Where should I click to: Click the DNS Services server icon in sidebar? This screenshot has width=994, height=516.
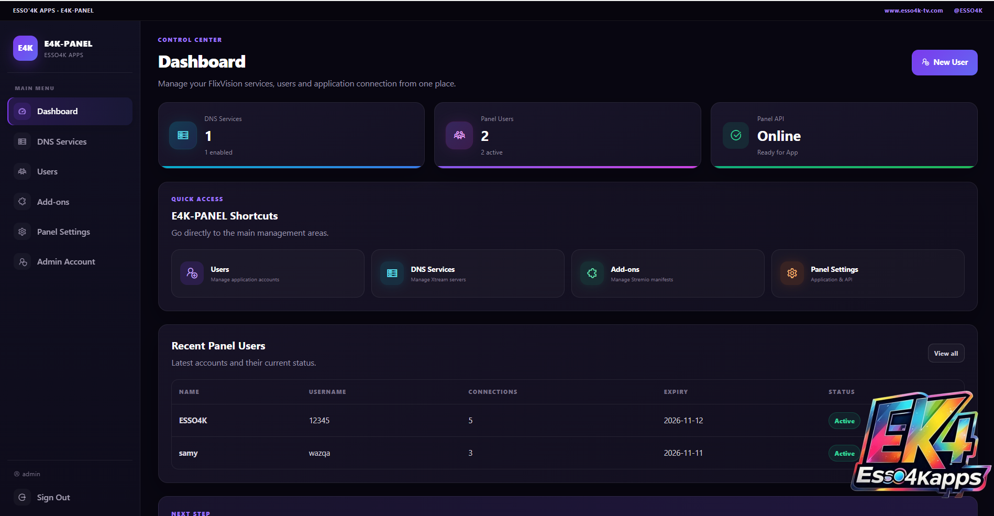pos(22,141)
